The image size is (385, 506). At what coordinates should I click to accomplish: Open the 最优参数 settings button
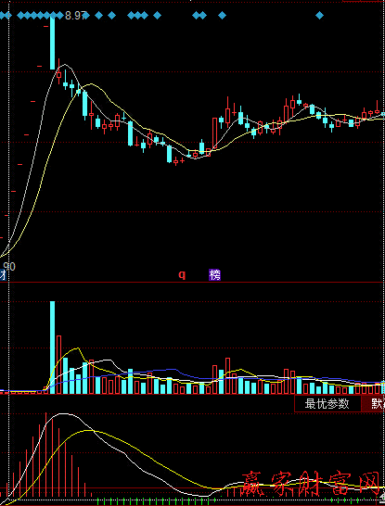point(327,404)
